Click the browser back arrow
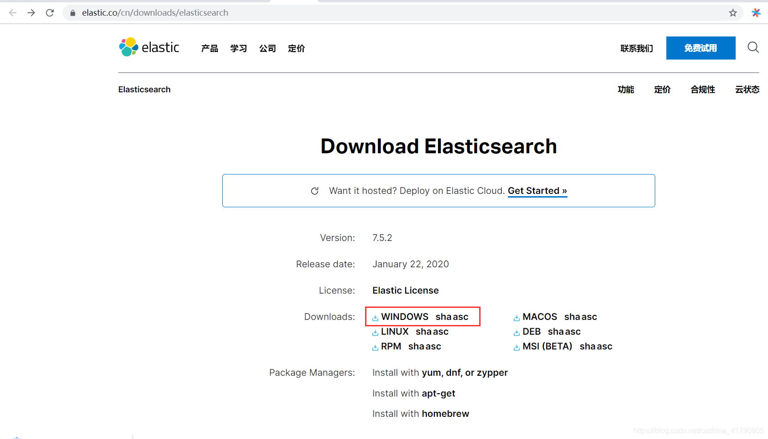This screenshot has height=439, width=768. 12,12
